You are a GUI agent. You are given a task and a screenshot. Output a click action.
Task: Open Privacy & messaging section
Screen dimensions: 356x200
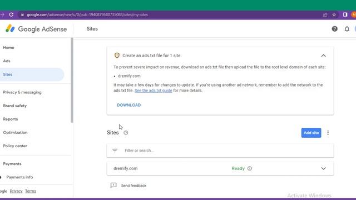(x=22, y=92)
